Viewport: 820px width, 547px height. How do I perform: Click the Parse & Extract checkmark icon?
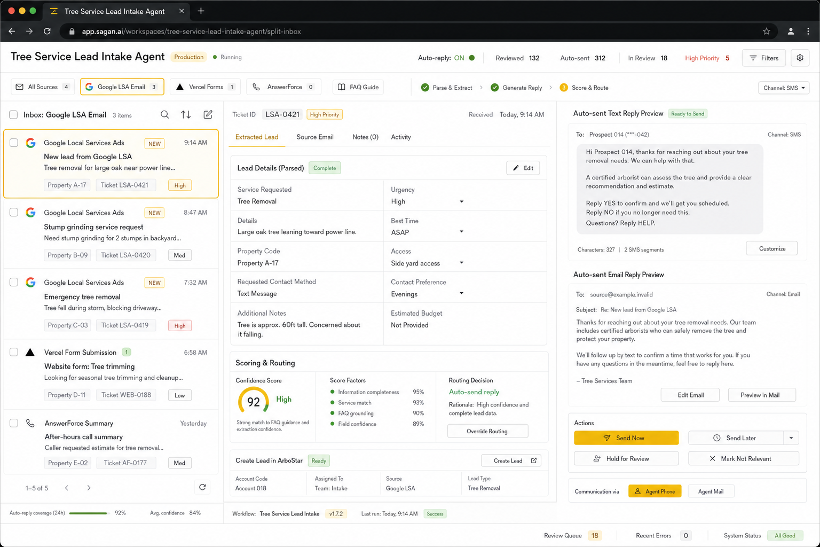pos(425,88)
